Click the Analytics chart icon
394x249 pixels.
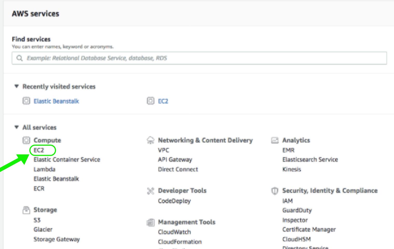275,140
